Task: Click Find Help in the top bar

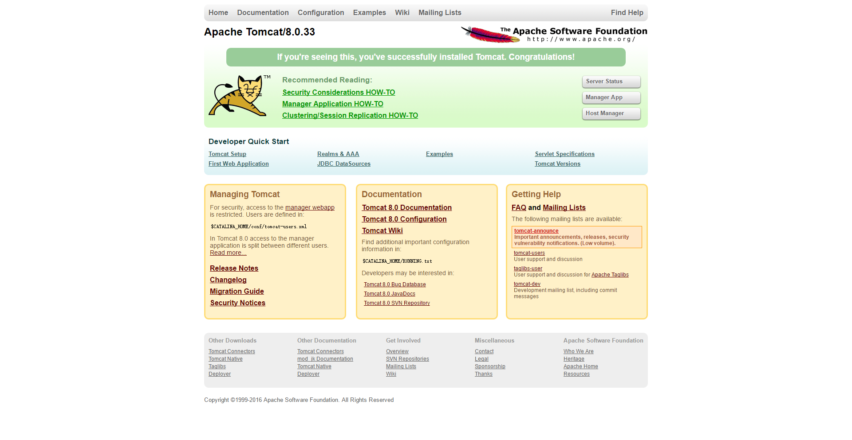Action: (627, 13)
